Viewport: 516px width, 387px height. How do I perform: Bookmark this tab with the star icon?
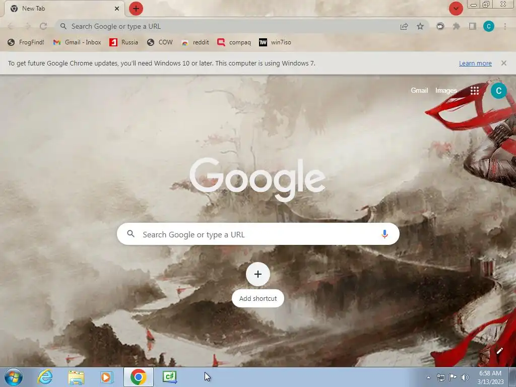point(420,26)
